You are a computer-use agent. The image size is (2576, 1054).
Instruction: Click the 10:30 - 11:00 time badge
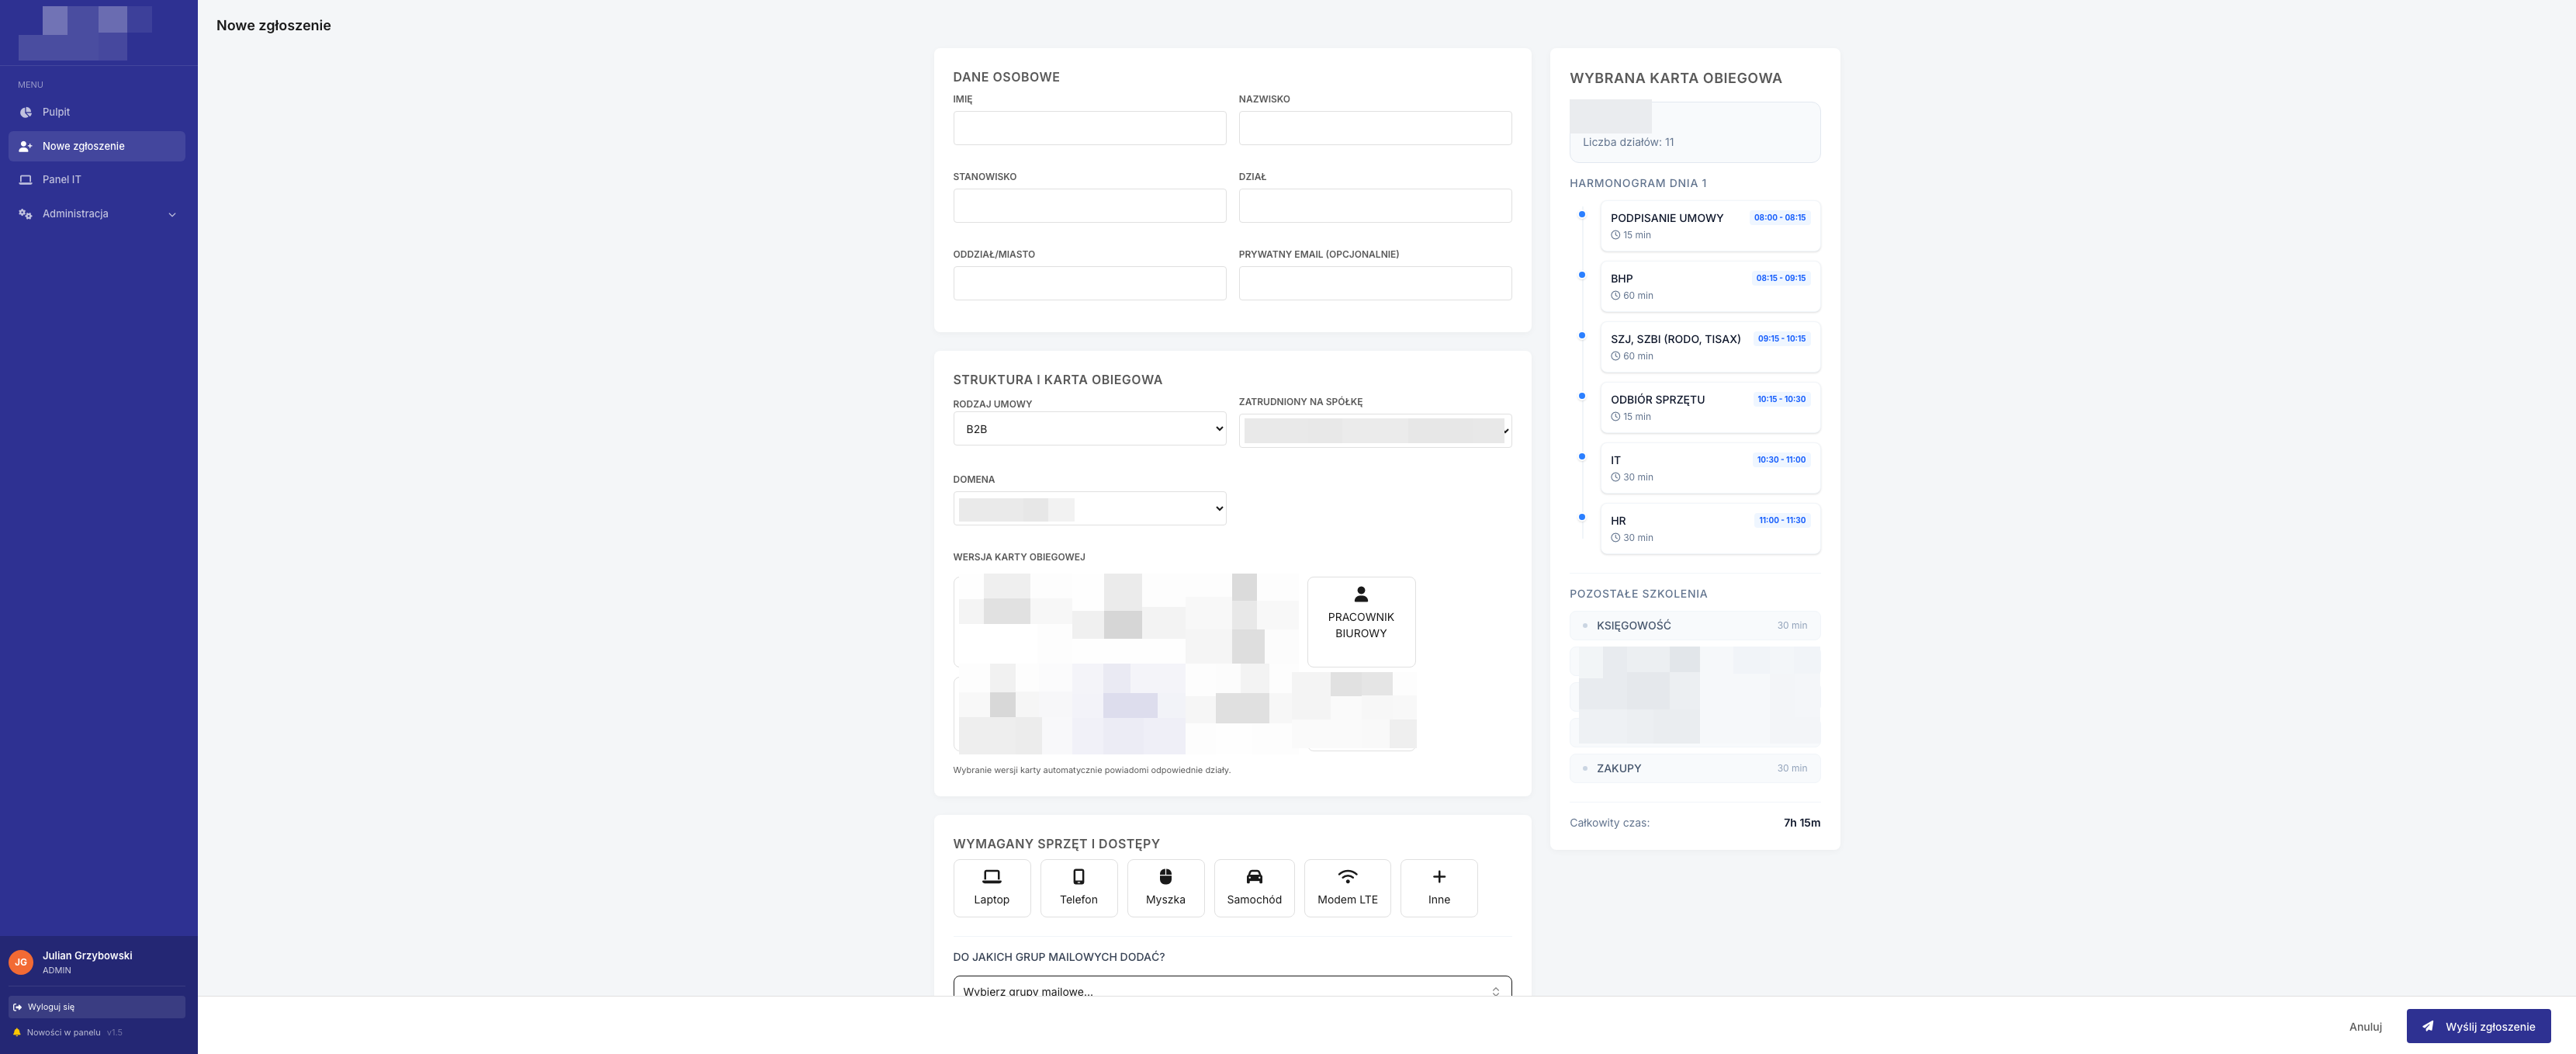[x=1781, y=460]
